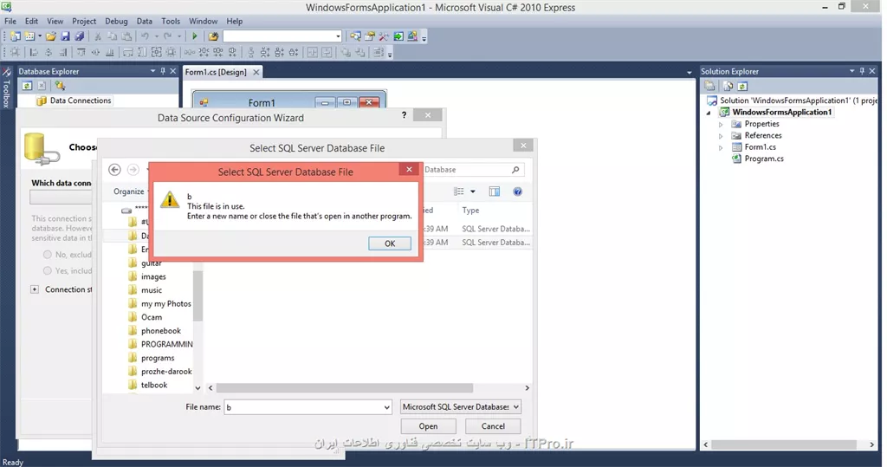Toggle the preview pane icon in file dialog
Screen dimensions: 887x467
pyautogui.click(x=495, y=191)
